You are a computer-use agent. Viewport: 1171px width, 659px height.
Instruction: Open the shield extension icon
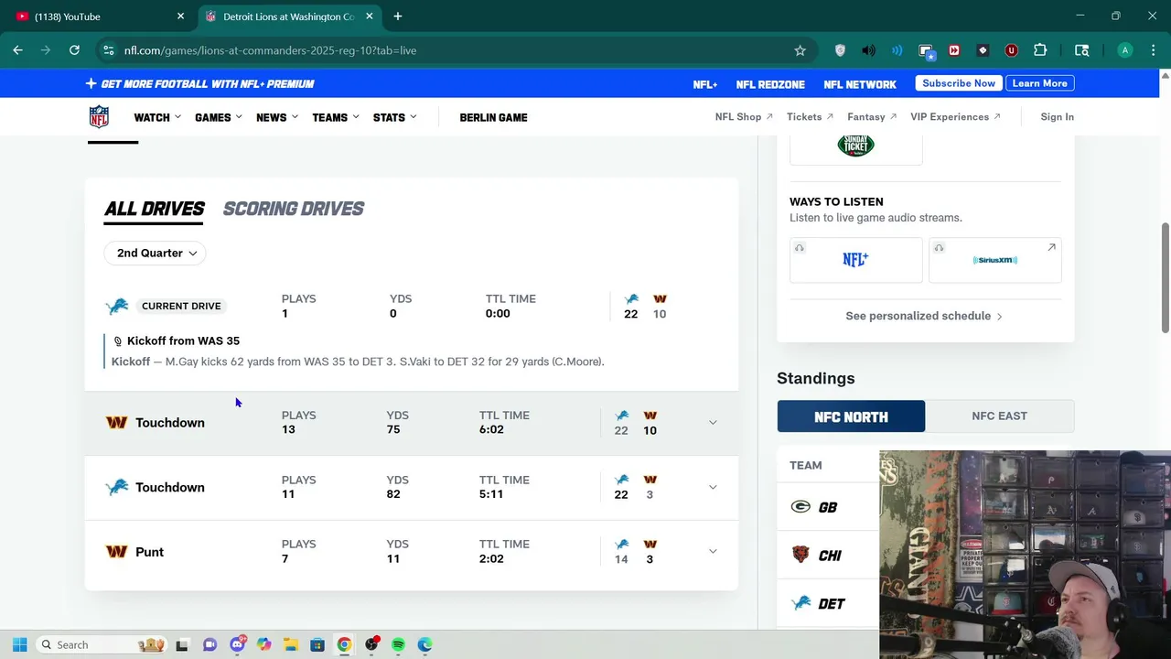point(840,50)
